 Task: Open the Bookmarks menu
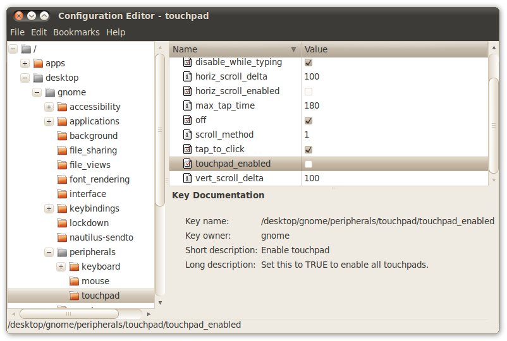point(76,32)
